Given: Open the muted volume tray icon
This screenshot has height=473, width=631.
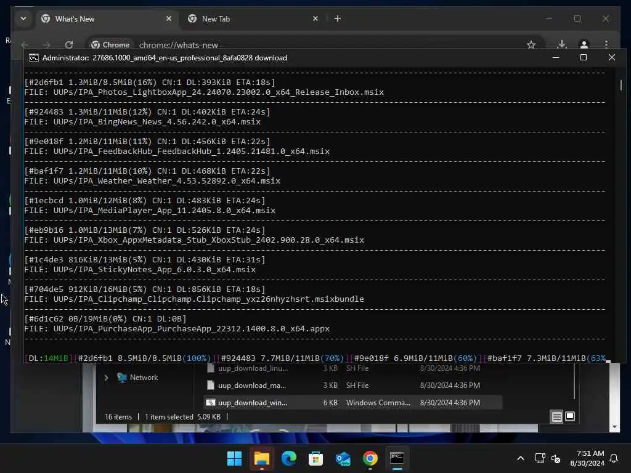Looking at the screenshot, I should coord(556,458).
